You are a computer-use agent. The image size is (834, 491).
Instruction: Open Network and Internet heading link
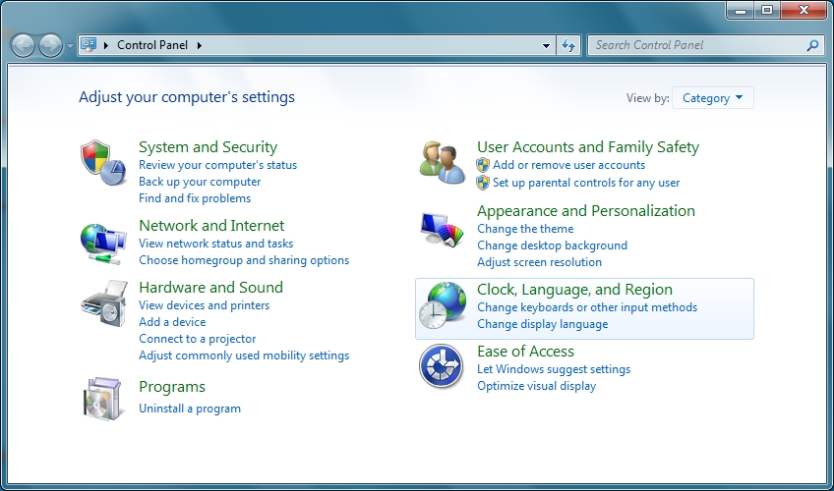click(x=211, y=226)
